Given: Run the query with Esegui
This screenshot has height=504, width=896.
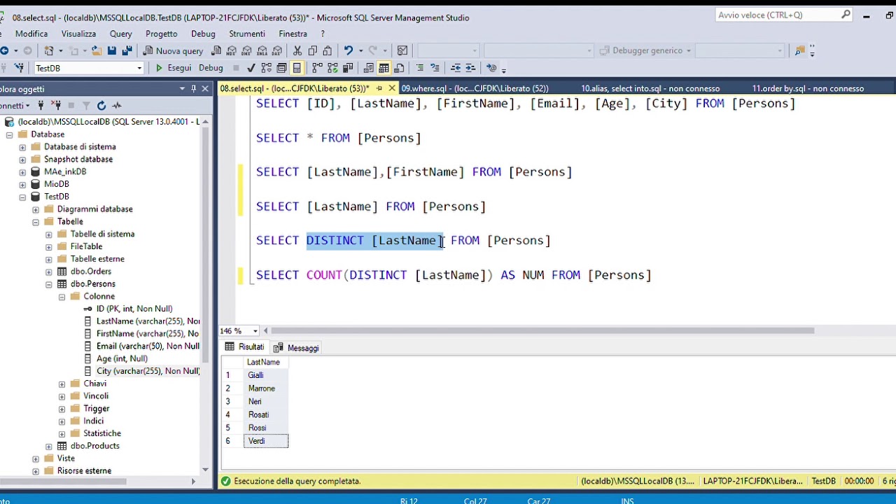Looking at the screenshot, I should tap(173, 68).
